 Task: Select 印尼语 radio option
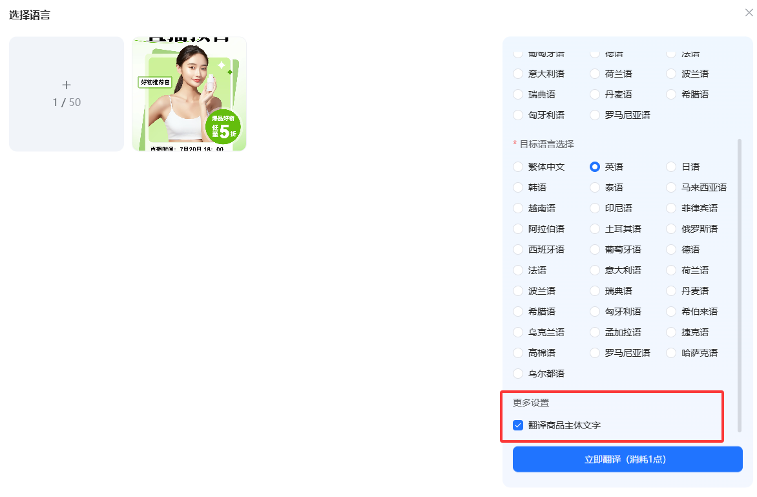595,208
